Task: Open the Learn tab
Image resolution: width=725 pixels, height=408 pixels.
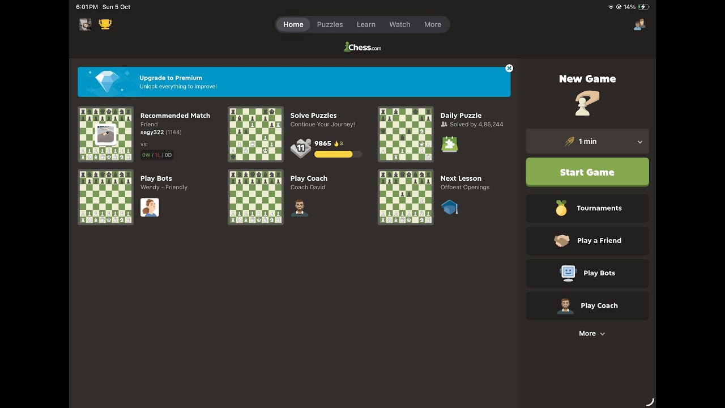Action: pos(366,24)
